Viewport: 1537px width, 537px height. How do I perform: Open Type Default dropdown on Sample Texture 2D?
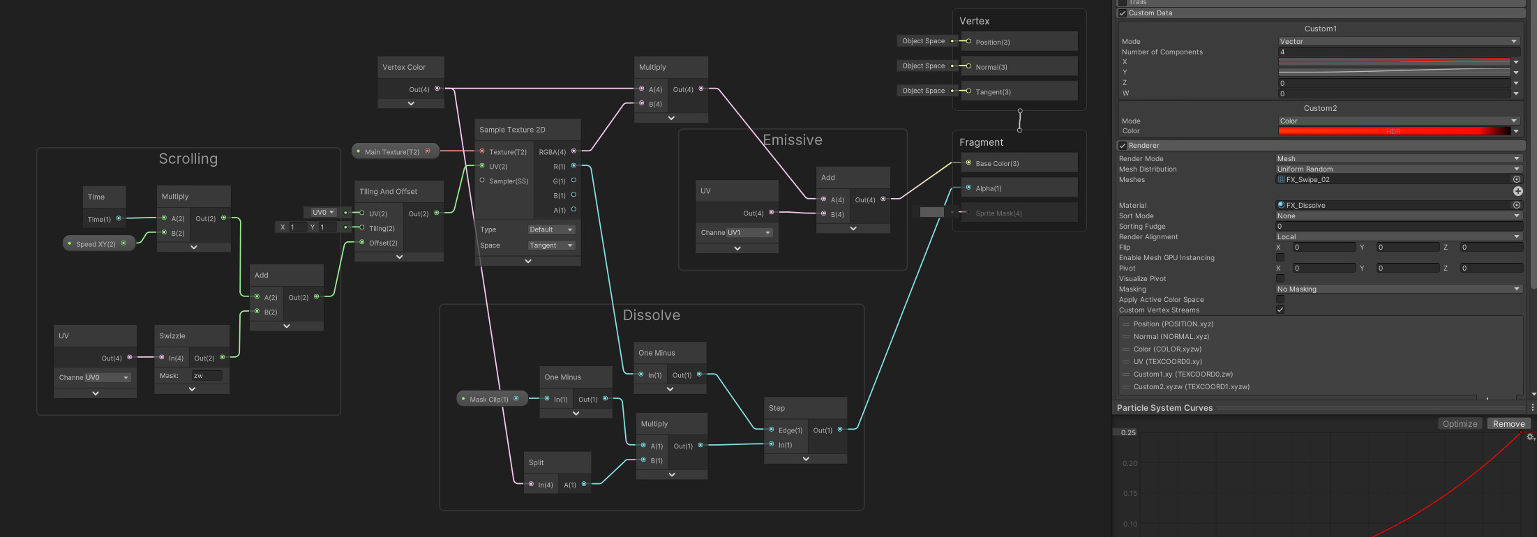[x=551, y=229]
